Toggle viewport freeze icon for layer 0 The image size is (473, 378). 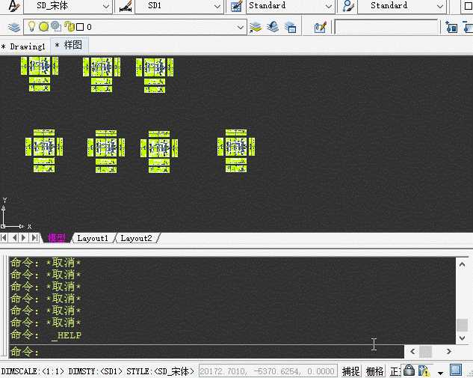point(56,27)
